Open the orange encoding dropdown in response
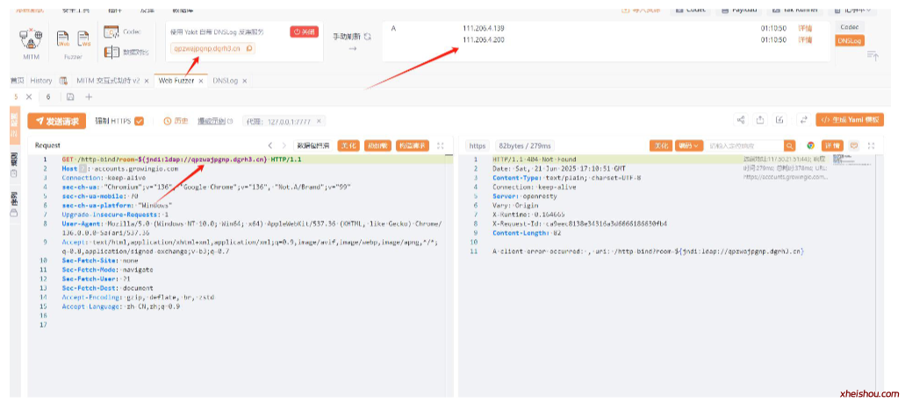This screenshot has width=905, height=409. (690, 145)
